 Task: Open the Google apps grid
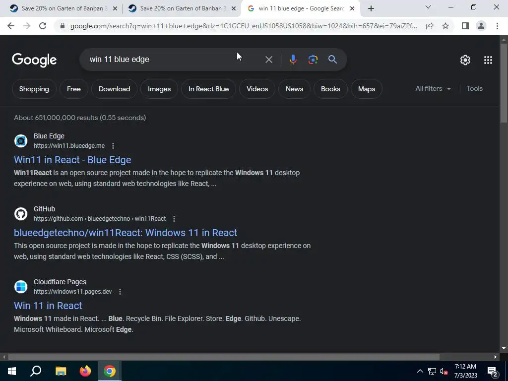point(488,60)
